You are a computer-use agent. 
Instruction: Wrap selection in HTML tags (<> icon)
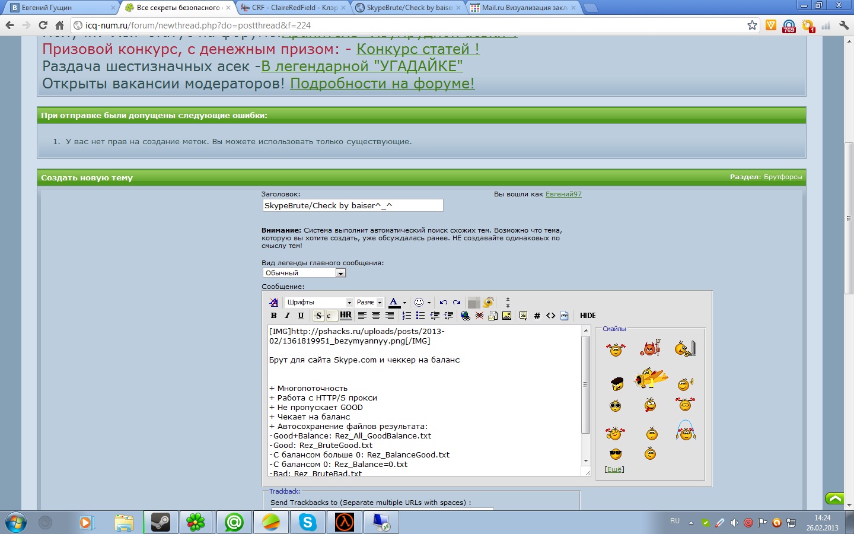point(550,316)
